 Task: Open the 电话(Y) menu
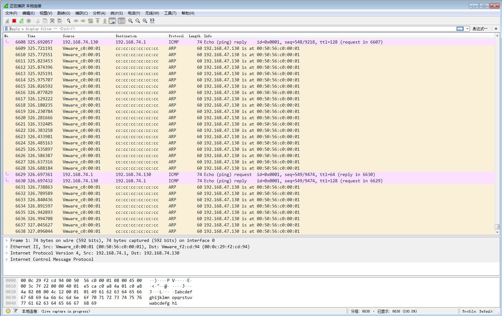click(134, 13)
